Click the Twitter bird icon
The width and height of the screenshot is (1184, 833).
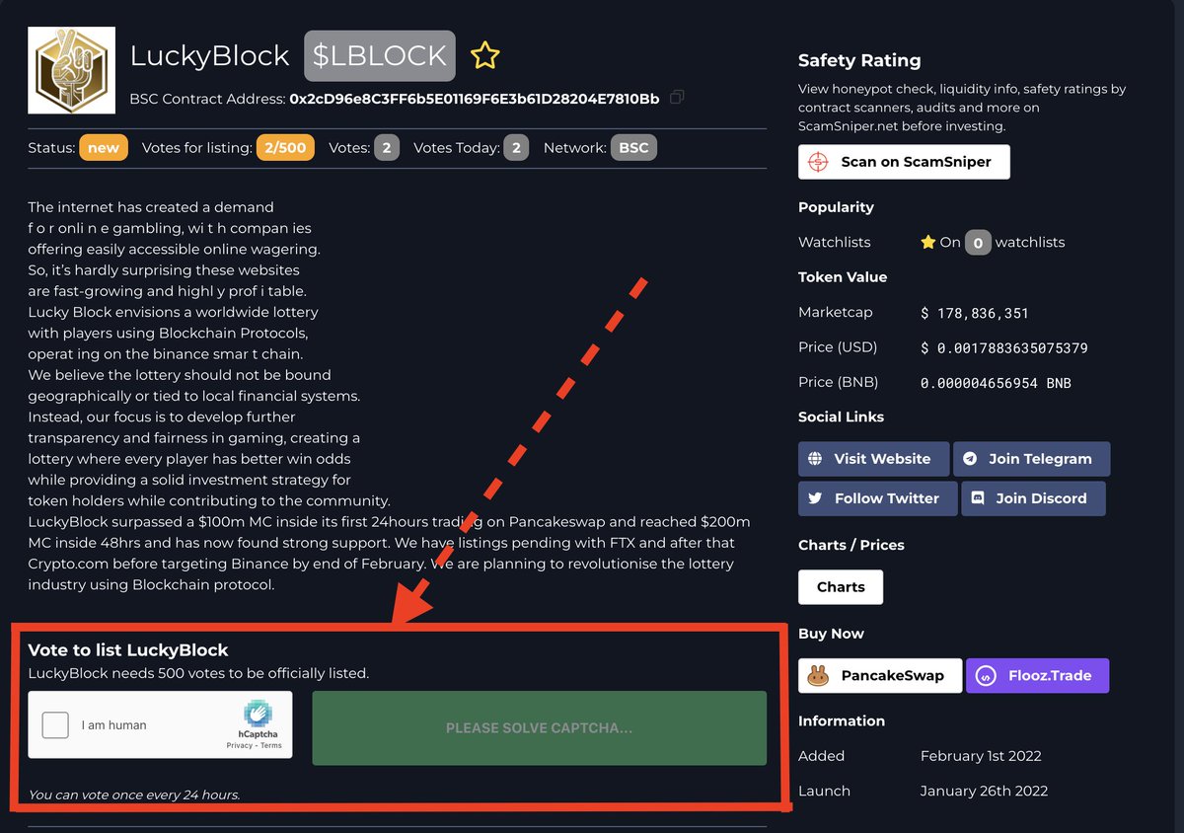pyautogui.click(x=815, y=498)
